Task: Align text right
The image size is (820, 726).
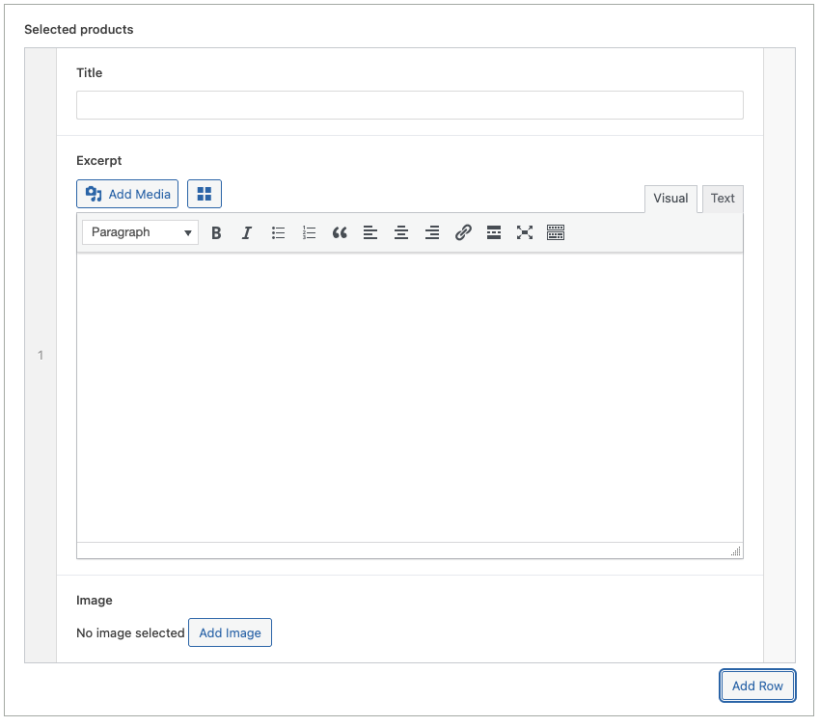Action: click(x=432, y=232)
